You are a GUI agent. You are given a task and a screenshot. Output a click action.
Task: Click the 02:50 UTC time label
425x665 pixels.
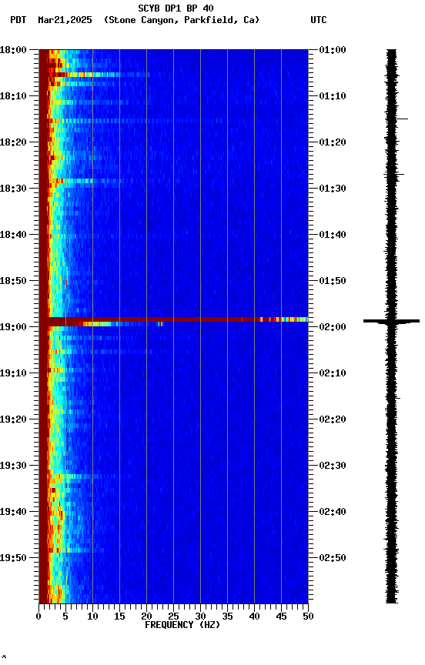tap(333, 558)
